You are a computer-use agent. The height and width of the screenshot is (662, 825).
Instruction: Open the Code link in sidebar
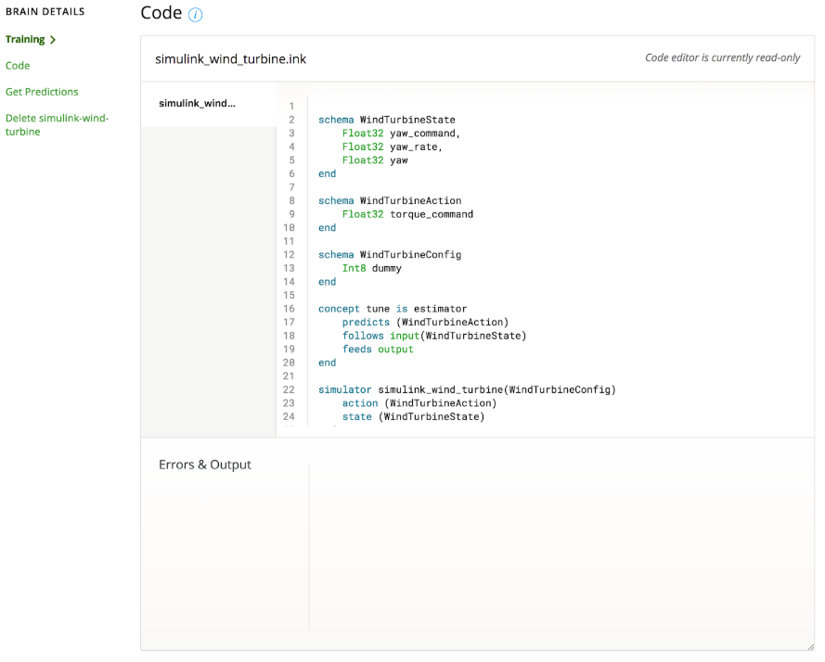18,66
